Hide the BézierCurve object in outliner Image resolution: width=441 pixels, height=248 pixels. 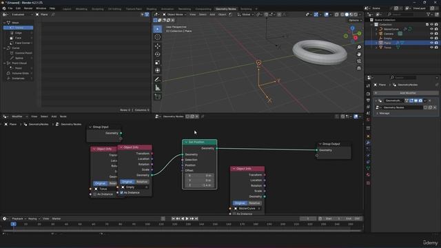coord(432,29)
